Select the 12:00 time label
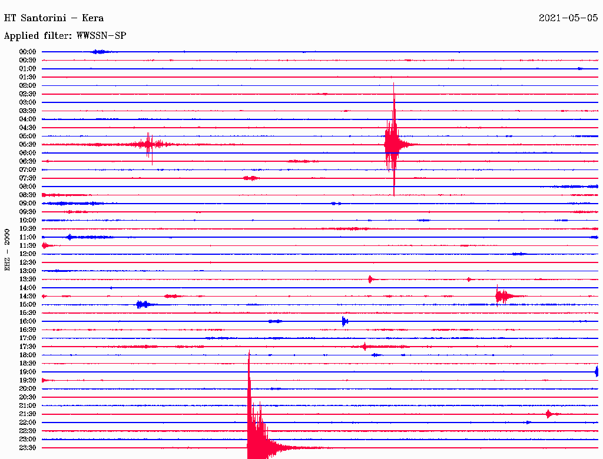 click(28, 254)
